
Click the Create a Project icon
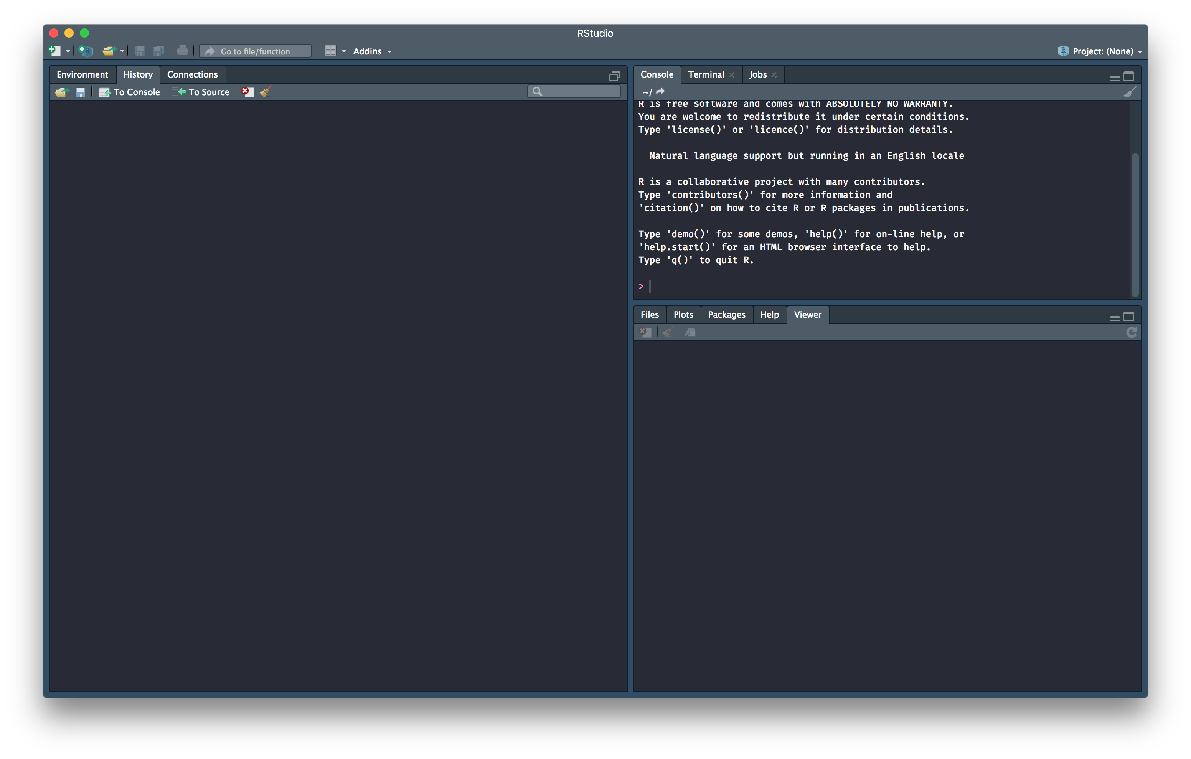pos(85,51)
